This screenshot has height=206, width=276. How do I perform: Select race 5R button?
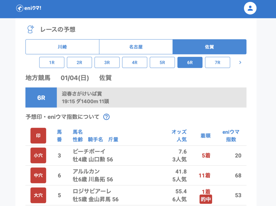tap(162, 63)
